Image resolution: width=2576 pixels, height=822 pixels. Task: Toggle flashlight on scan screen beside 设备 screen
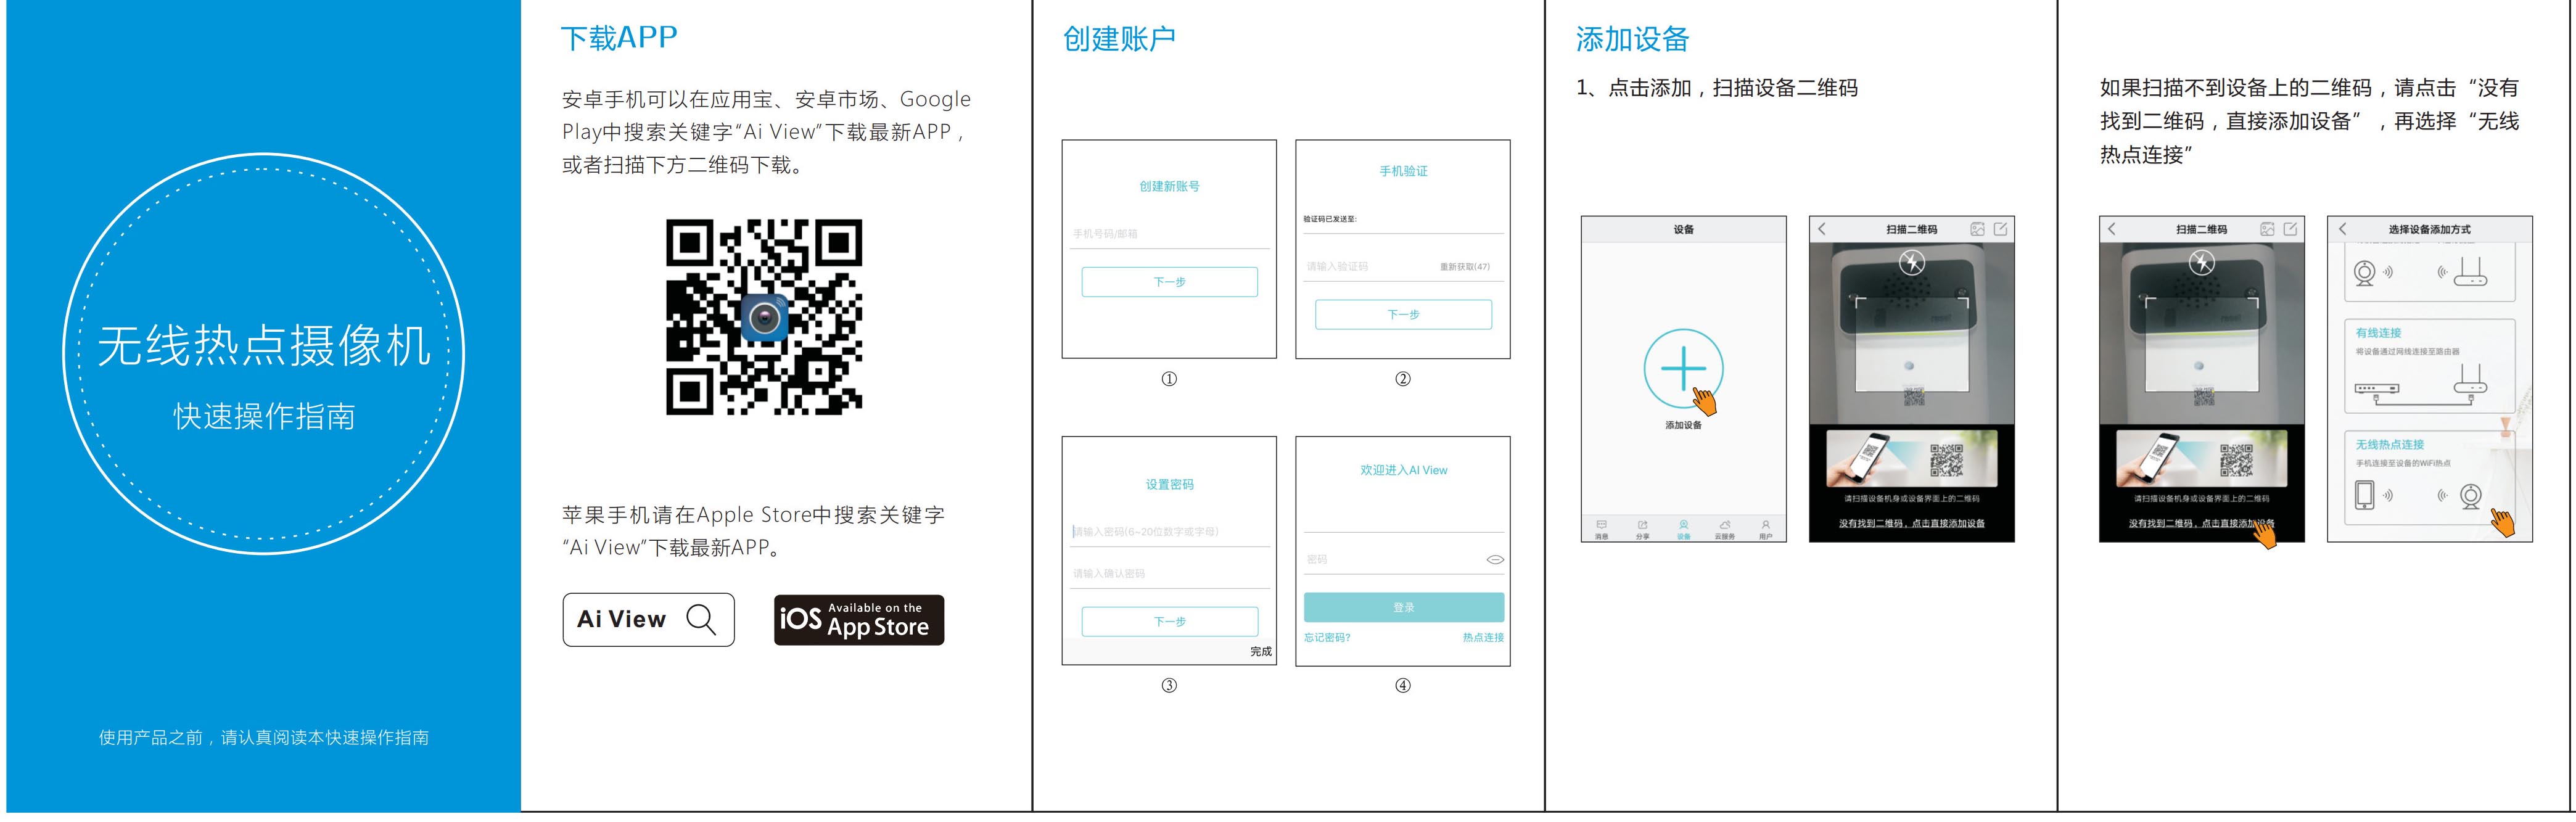point(1912,263)
